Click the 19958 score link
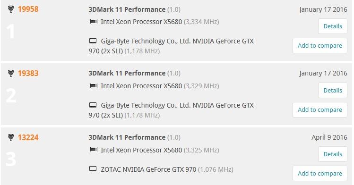 [x=28, y=9]
